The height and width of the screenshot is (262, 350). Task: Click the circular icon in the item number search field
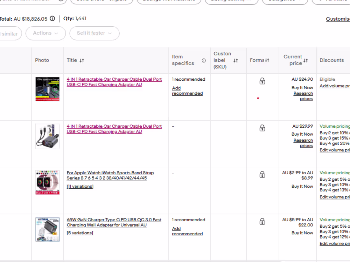tap(60, 1)
